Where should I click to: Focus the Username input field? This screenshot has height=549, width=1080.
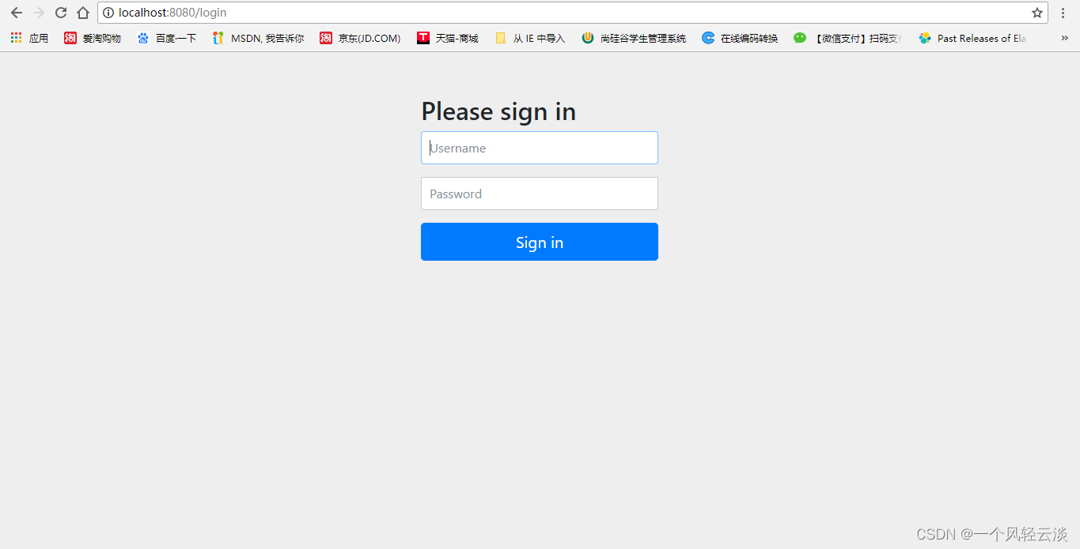[x=540, y=148]
